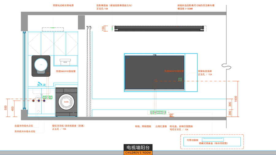Click the S-shaped break line symbol
This screenshot has width=276, height=155.
[226, 66]
